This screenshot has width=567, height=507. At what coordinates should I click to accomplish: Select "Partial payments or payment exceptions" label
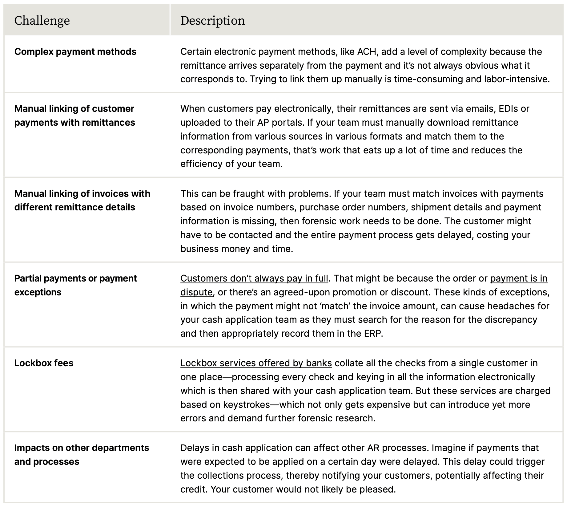coord(75,285)
